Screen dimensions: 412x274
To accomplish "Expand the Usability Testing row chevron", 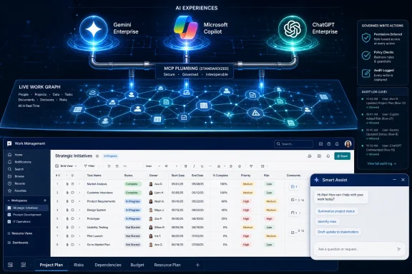I will 79,228.
